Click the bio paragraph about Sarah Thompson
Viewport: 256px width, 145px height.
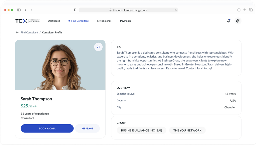pos(175,61)
